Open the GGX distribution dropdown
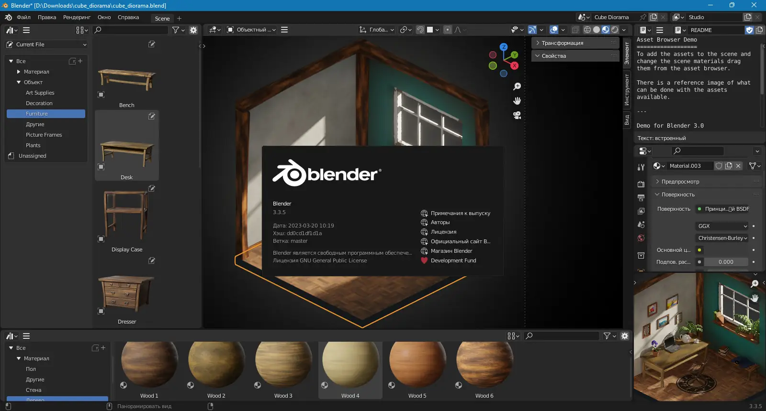 pyautogui.click(x=722, y=226)
